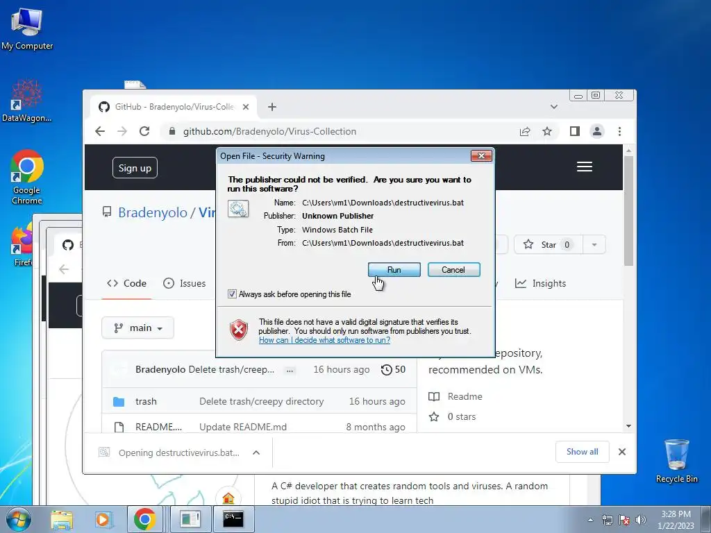Viewport: 711px width, 533px height.
Task: Expand the Star dropdown arrow
Action: (594, 245)
